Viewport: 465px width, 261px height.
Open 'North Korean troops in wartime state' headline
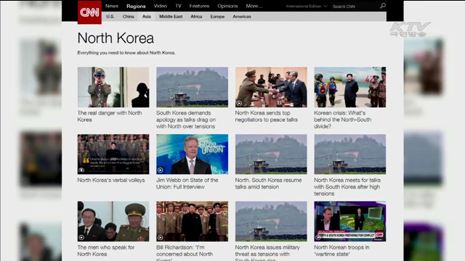point(341,251)
